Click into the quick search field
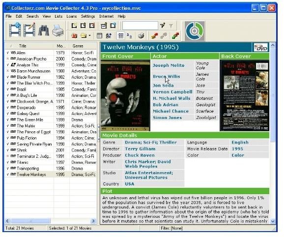284x237 pixels. click(140, 26)
